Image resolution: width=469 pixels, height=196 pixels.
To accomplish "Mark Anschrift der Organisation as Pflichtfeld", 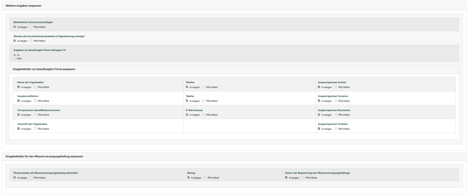I will click(35, 129).
